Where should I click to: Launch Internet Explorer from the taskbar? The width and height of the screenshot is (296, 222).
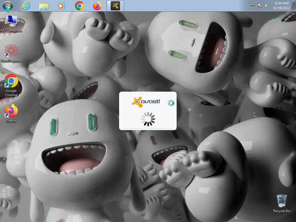(26, 6)
